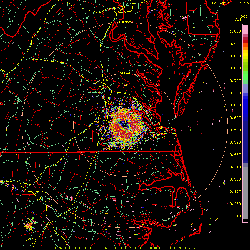Viewport: 250px width, 250px height.
Task: Pick the gray segment of the color bar
Action: pos(245,193)
